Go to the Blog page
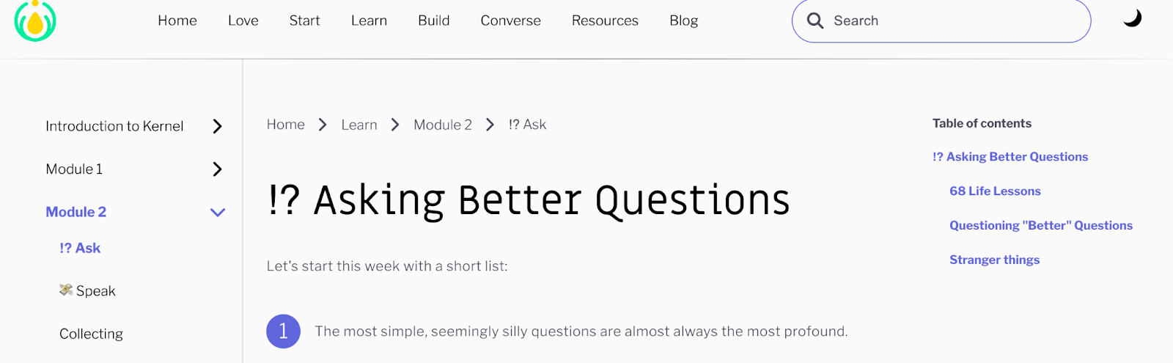1173x363 pixels. click(683, 21)
